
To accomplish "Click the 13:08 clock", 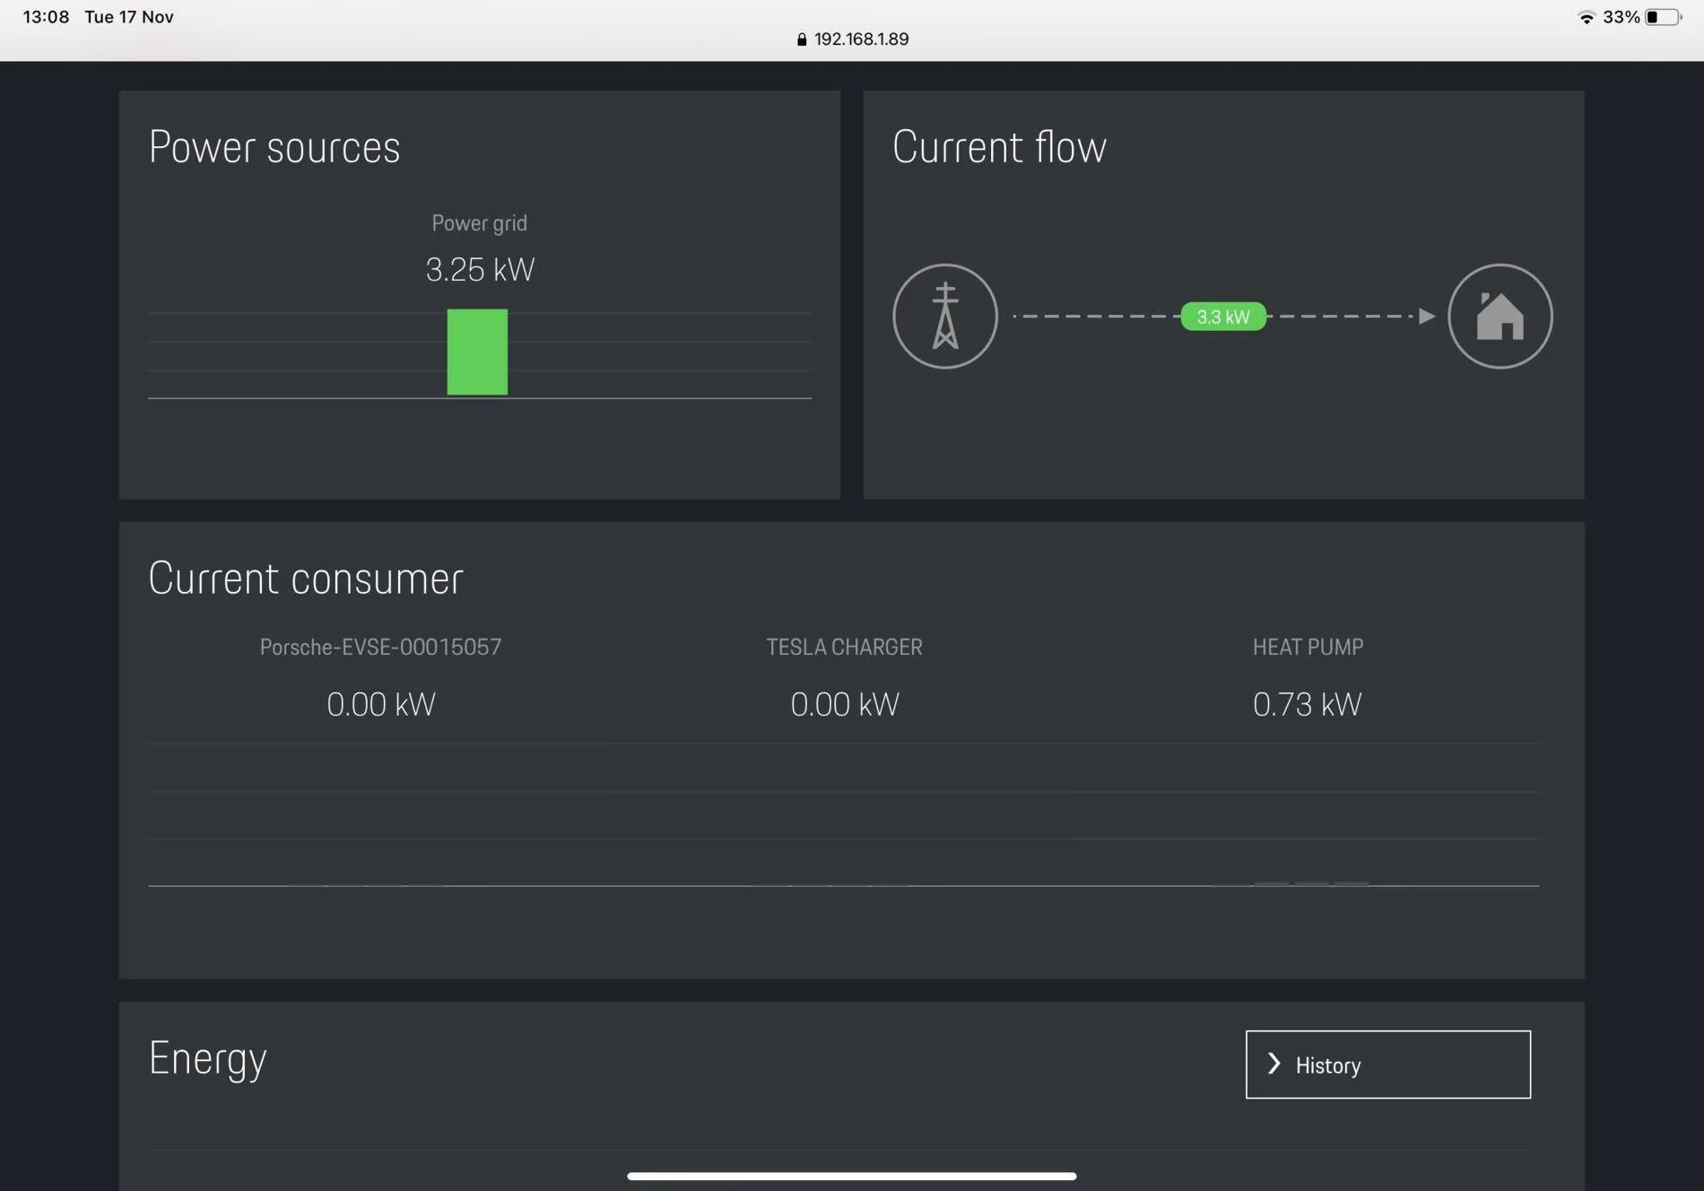I will [46, 17].
